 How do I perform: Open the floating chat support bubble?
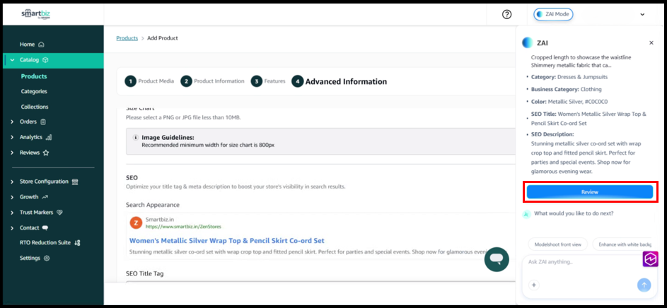497,259
